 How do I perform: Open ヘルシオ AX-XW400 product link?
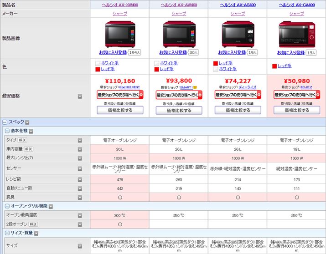pyautogui.click(x=119, y=4)
